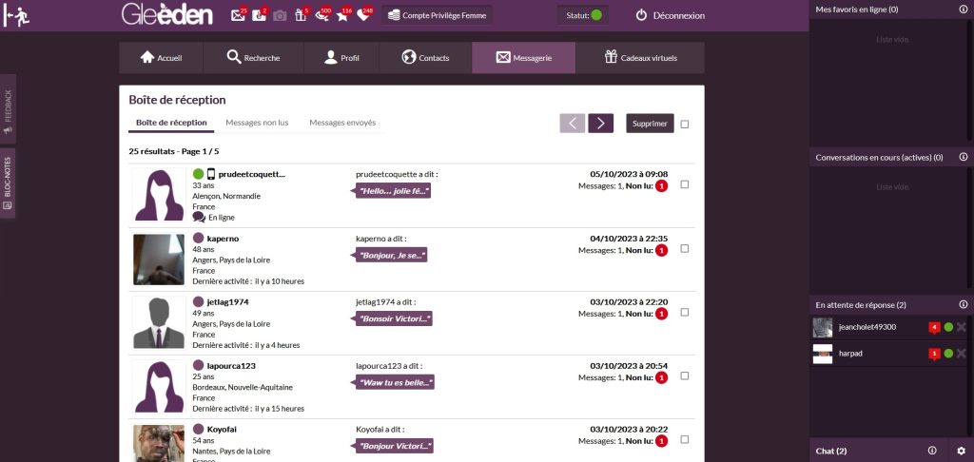This screenshot has width=974, height=462.
Task: Dismiss jeancholet49300 from pending replies
Action: tap(961, 327)
